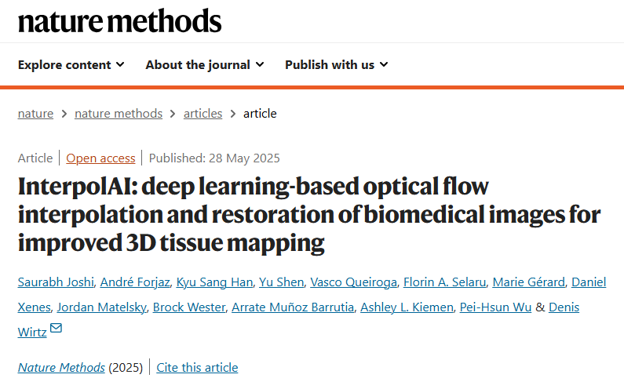Expand Publish with us menu
Screen dimensions: 624x389
pyautogui.click(x=336, y=64)
